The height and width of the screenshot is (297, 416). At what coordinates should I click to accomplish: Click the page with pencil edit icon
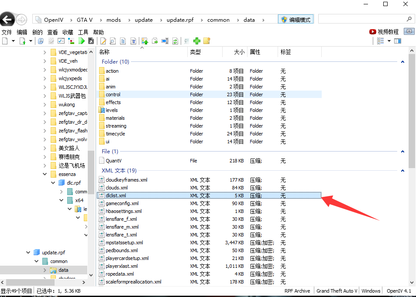click(103, 41)
